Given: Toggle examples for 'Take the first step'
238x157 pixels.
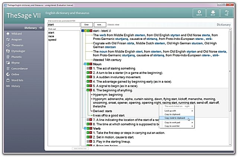Looking at the screenshot, I should [x=88, y=133].
